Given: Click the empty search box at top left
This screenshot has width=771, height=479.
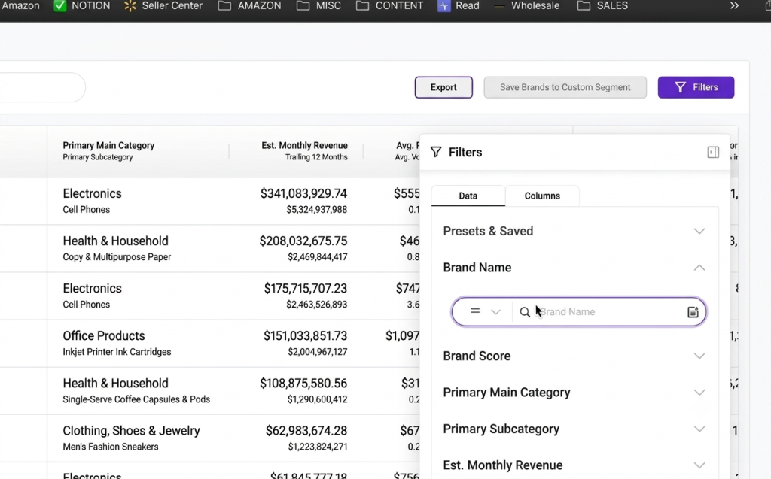Looking at the screenshot, I should [x=42, y=87].
